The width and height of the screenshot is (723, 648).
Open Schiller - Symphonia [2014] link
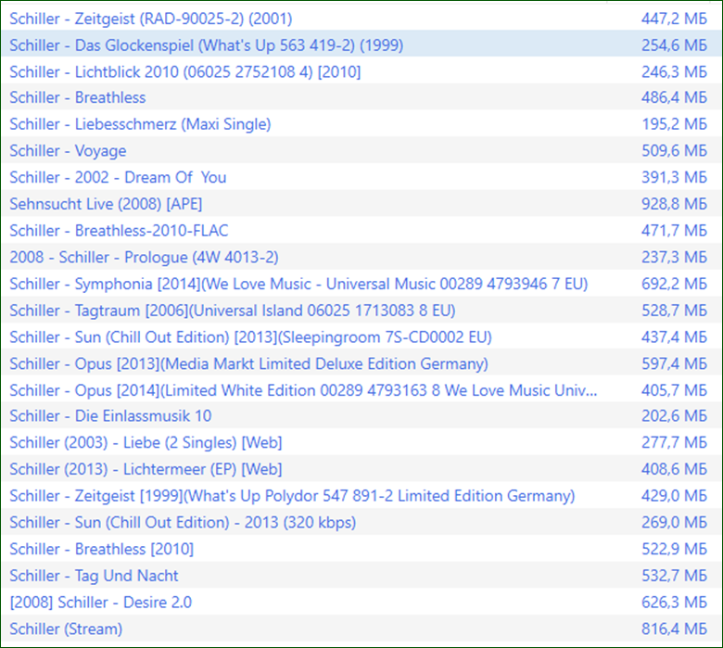(298, 284)
